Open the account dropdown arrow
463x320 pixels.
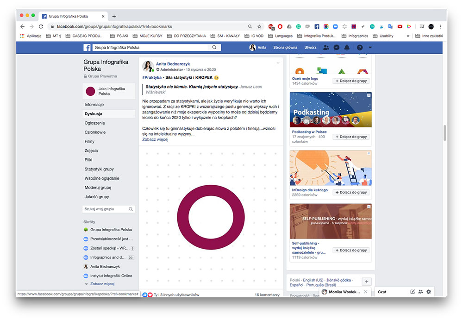pyautogui.click(x=370, y=48)
